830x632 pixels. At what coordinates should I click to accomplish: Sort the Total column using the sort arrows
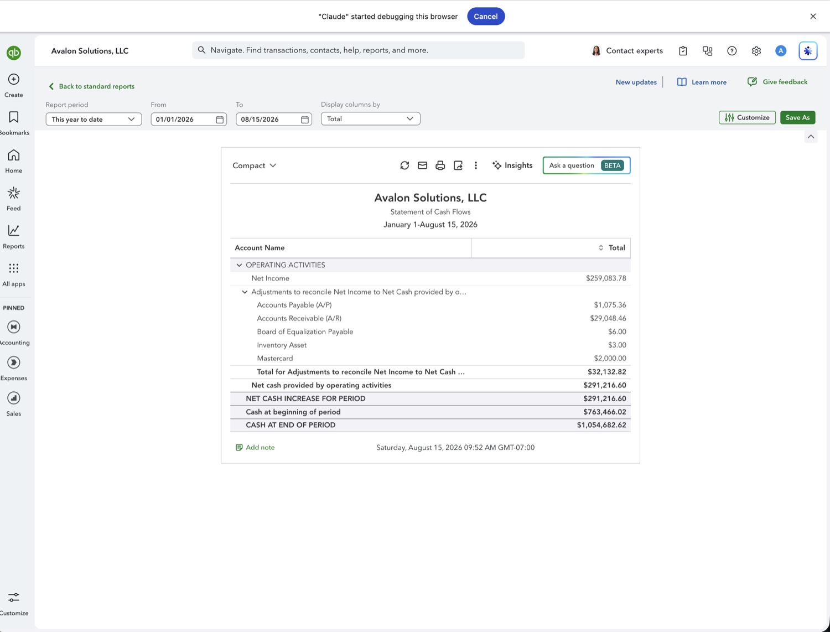tap(601, 248)
